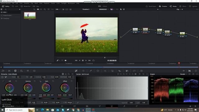Open the Camera Raw palette
Screen dimensions: 199x112
click(3, 71)
